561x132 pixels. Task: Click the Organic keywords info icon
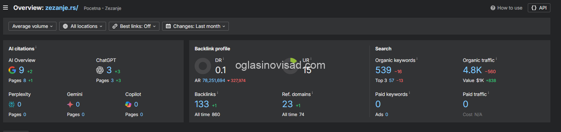417,59
